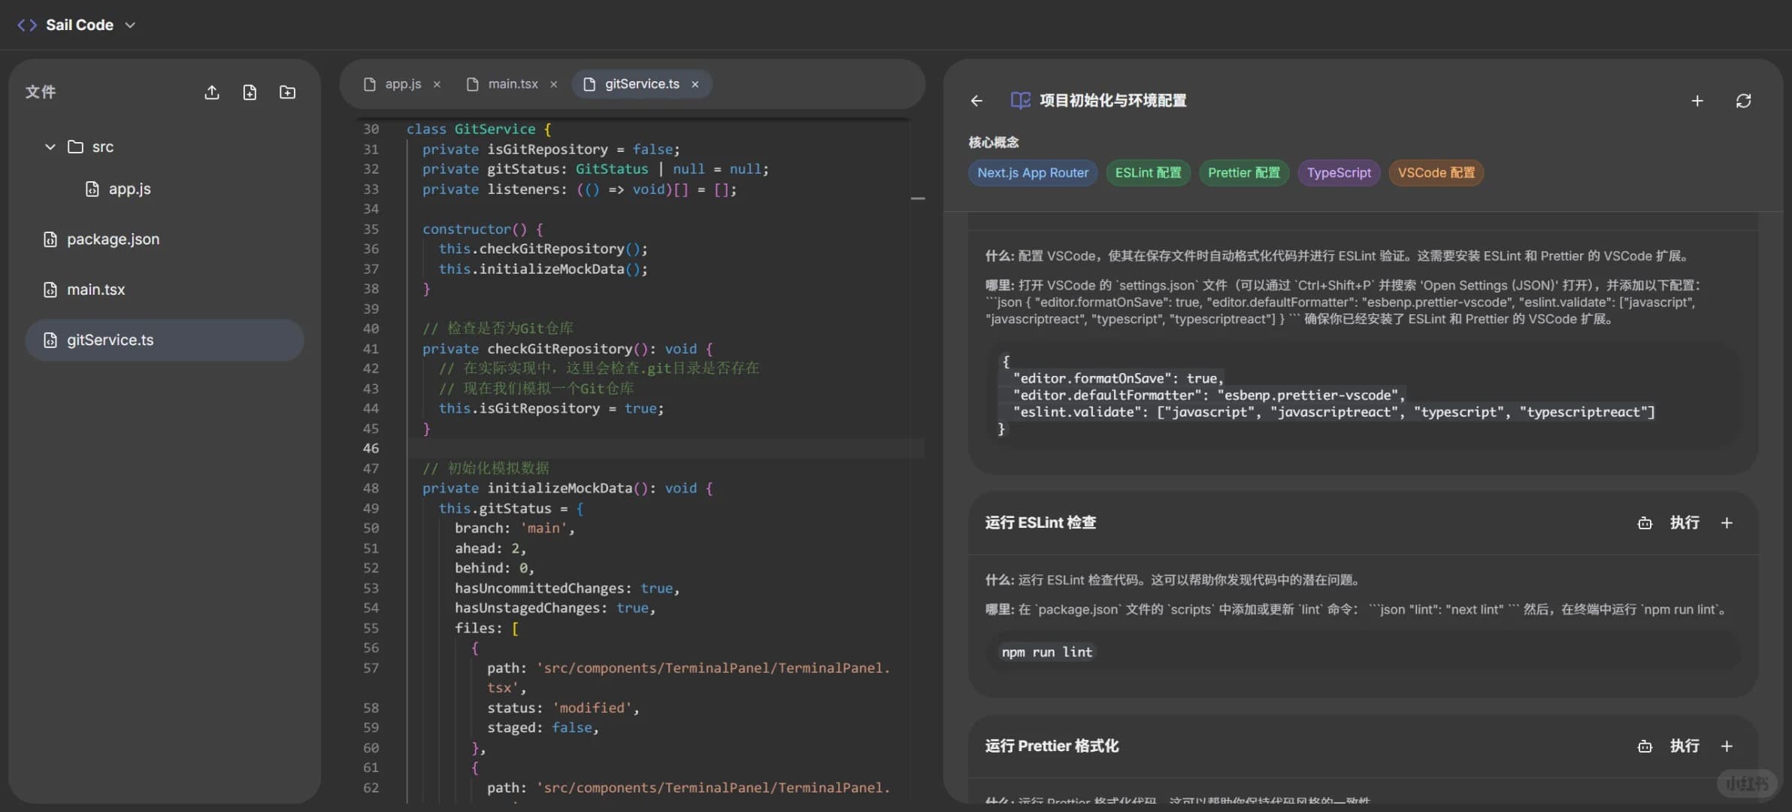1792x812 pixels.
Task: Select gitService.ts in the file tree
Action: [x=165, y=340]
